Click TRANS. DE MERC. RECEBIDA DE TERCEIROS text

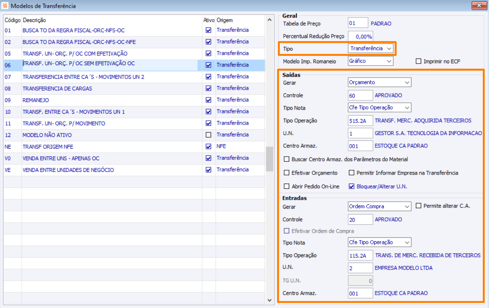tap(428, 255)
